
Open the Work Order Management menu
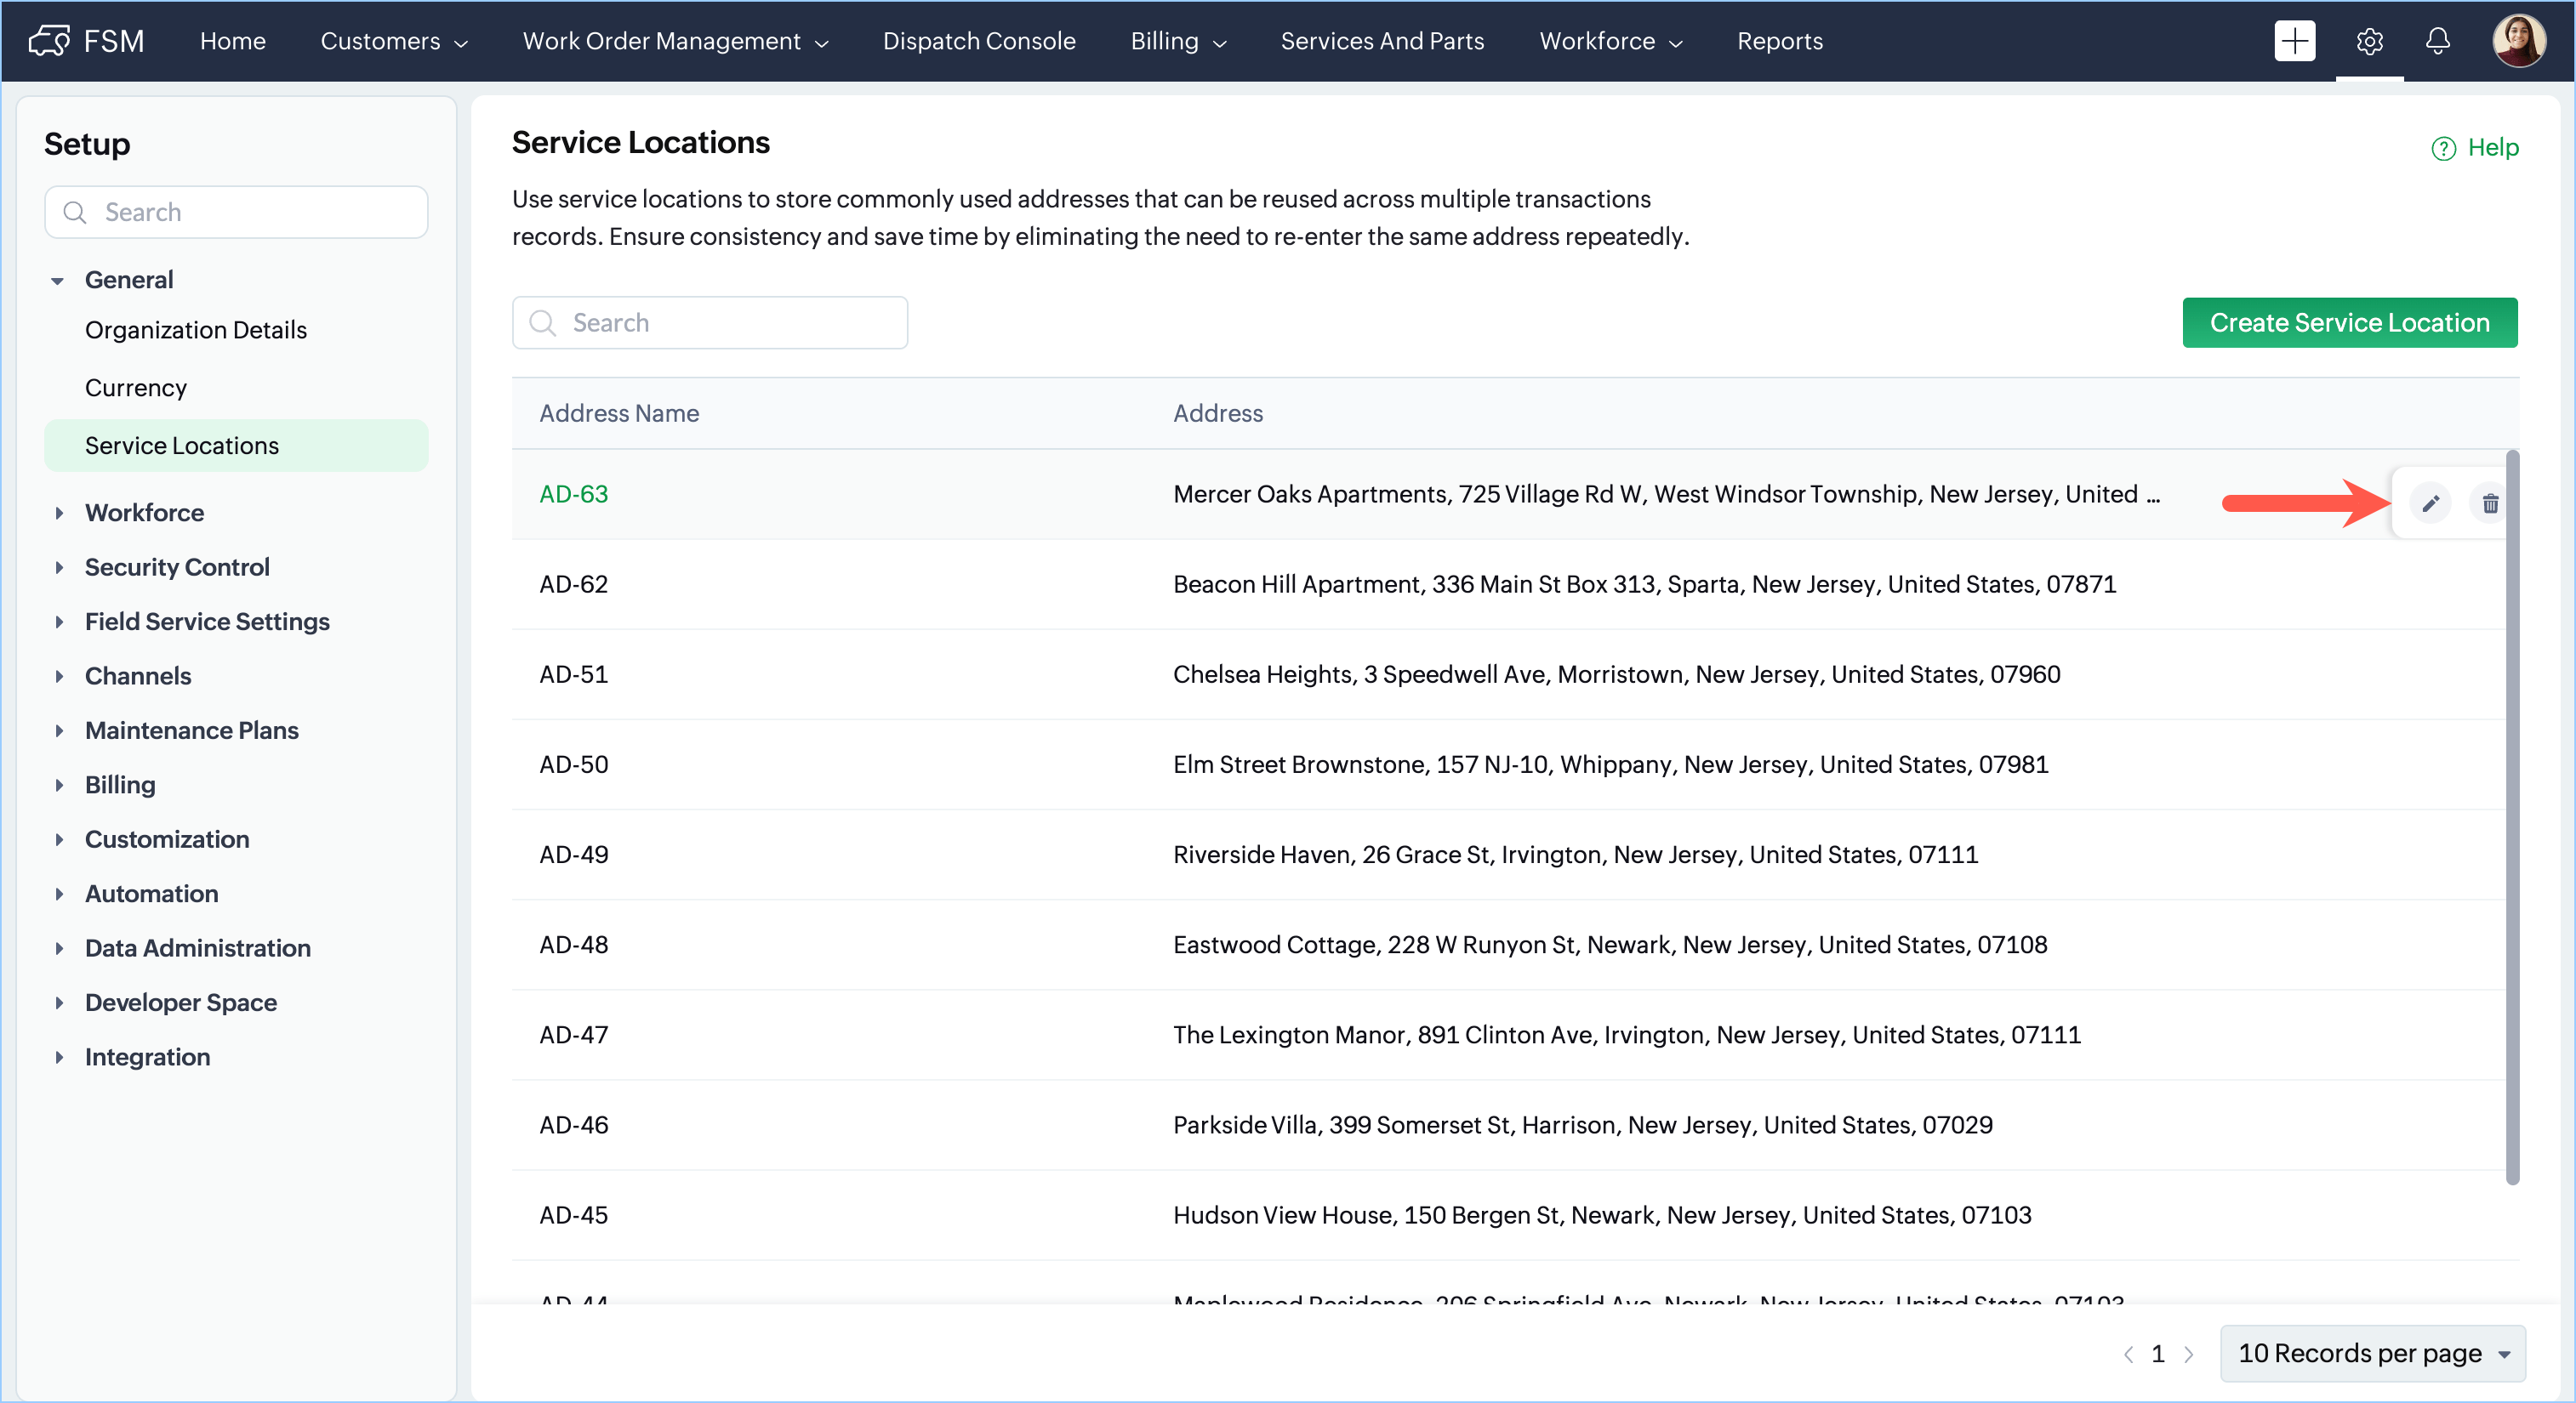(x=675, y=41)
